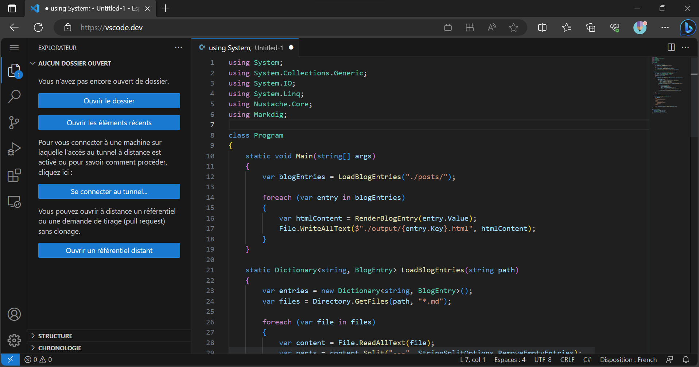Click the remote indicator in the status bar
The height and width of the screenshot is (367, 699).
pos(11,359)
